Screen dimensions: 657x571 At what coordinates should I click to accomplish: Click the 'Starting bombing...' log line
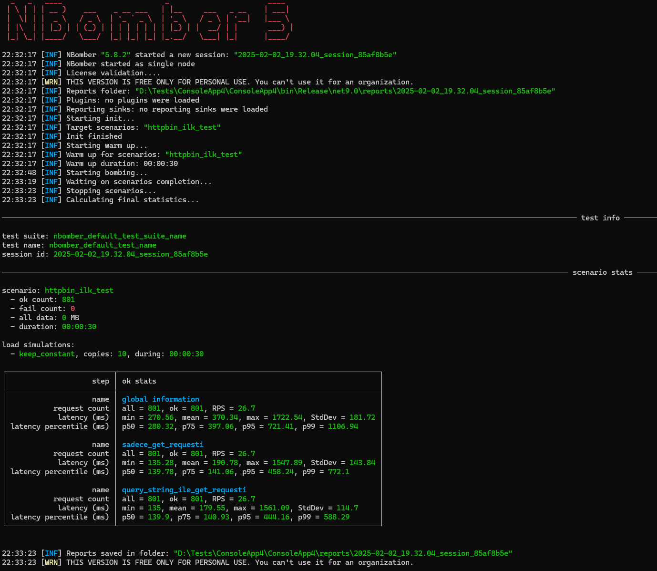107,173
